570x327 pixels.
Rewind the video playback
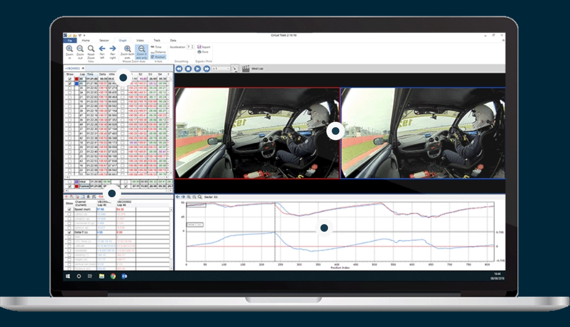point(179,68)
